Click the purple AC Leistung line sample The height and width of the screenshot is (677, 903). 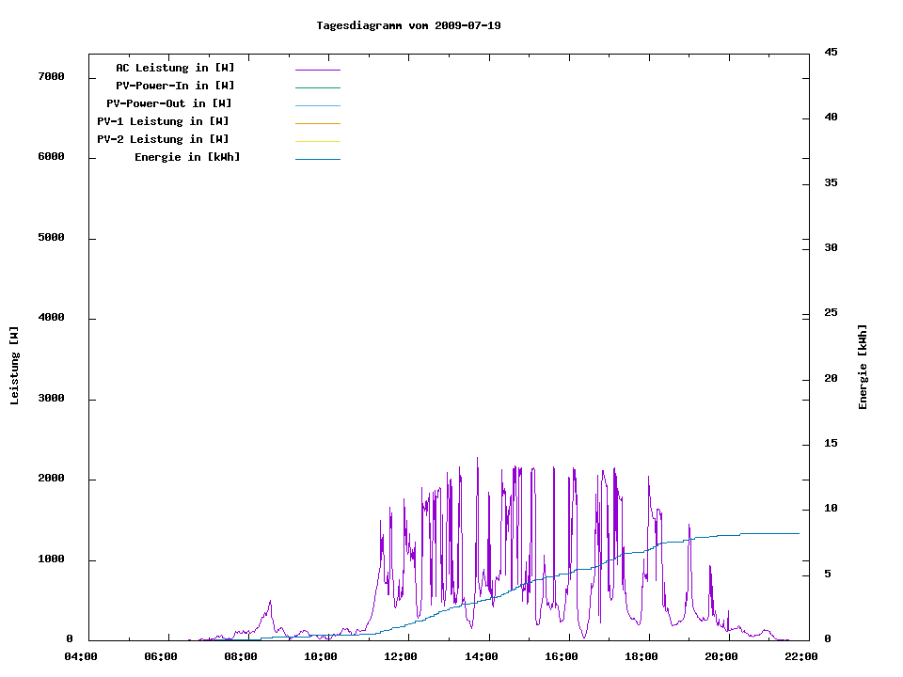317,70
